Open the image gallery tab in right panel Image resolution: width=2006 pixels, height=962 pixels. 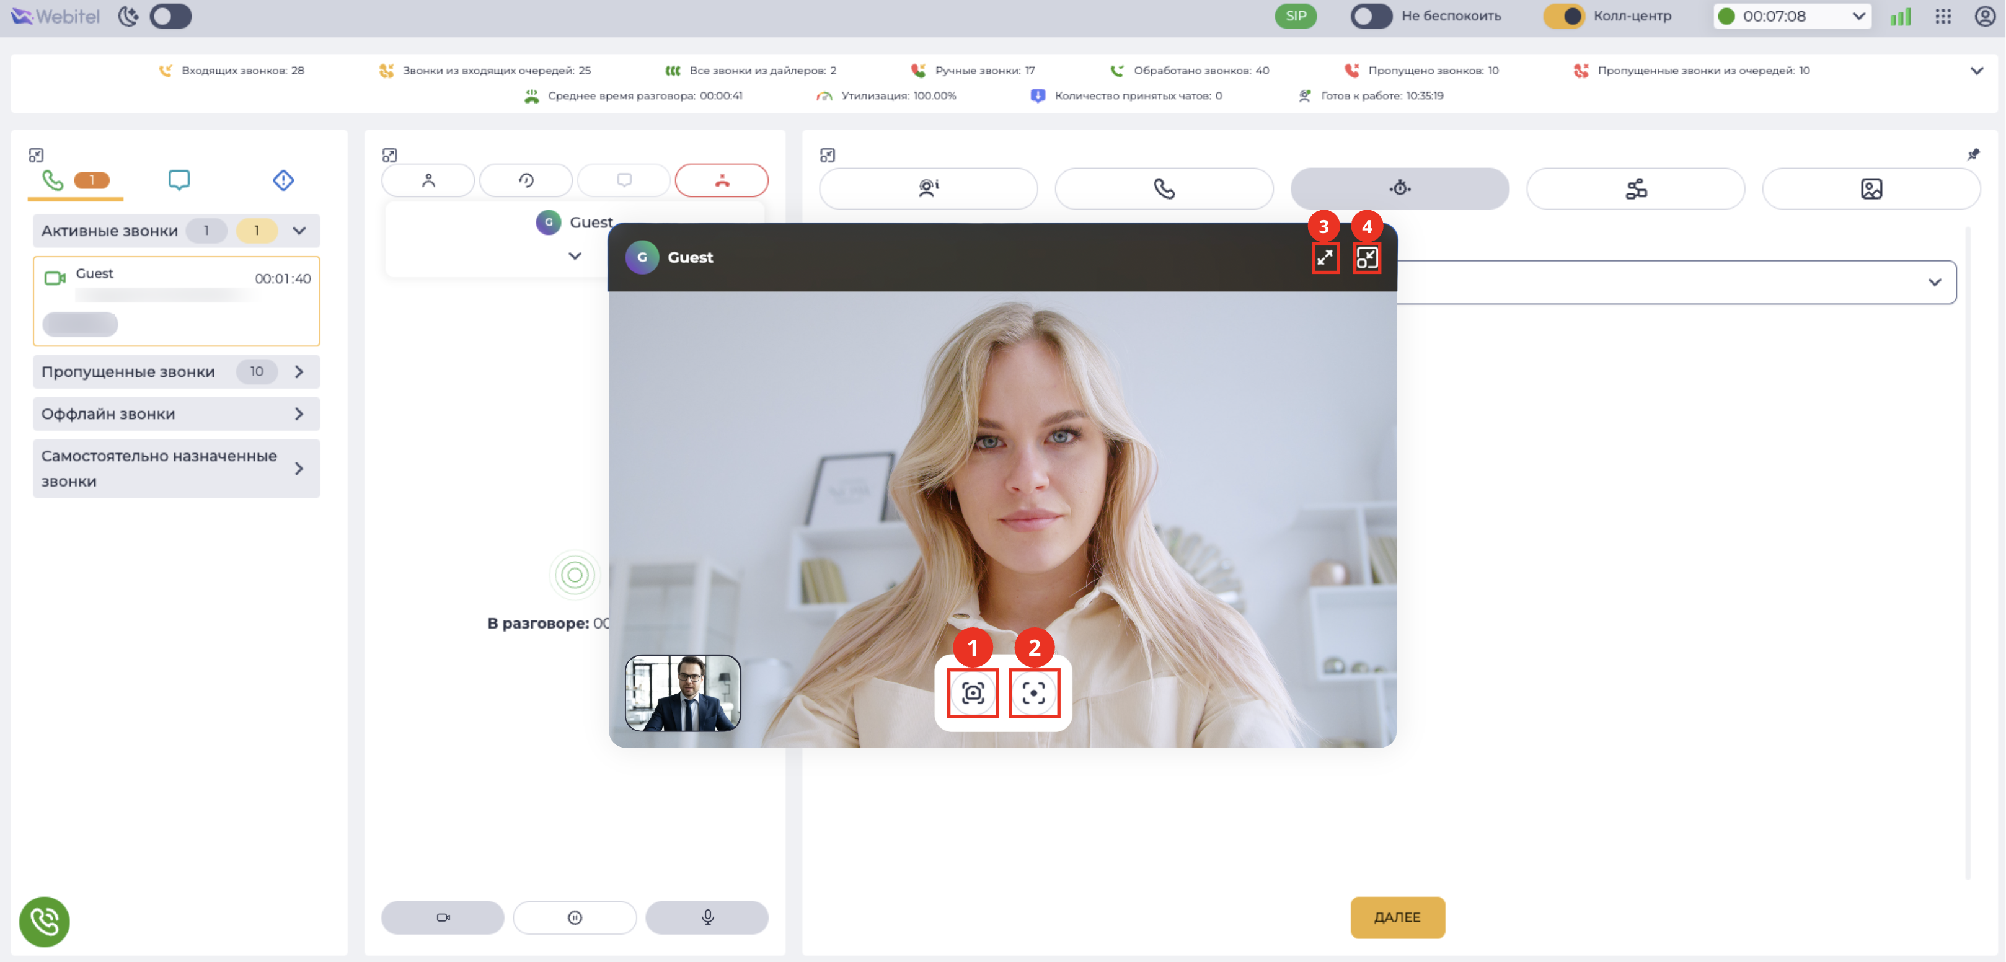[x=1871, y=188]
